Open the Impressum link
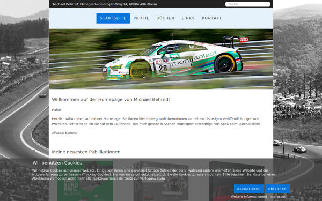The height and width of the screenshot is (201, 322). [278, 197]
